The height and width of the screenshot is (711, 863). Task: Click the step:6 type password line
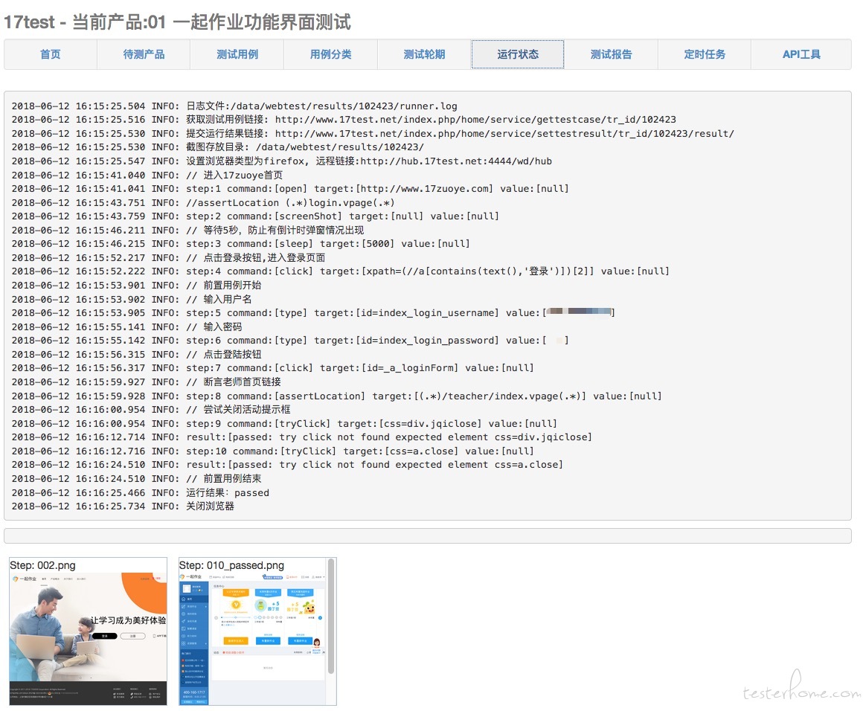pos(290,340)
